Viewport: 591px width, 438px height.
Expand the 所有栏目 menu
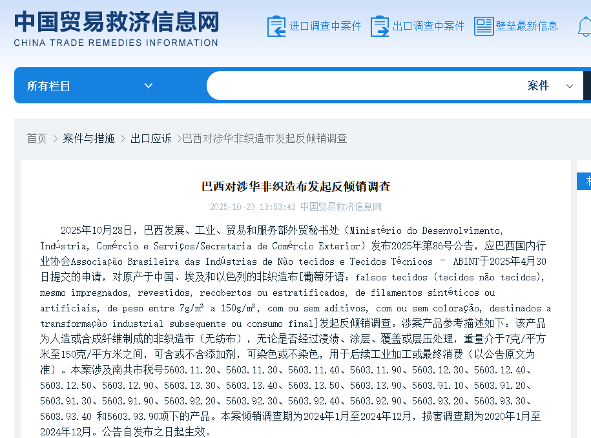pyautogui.click(x=49, y=86)
